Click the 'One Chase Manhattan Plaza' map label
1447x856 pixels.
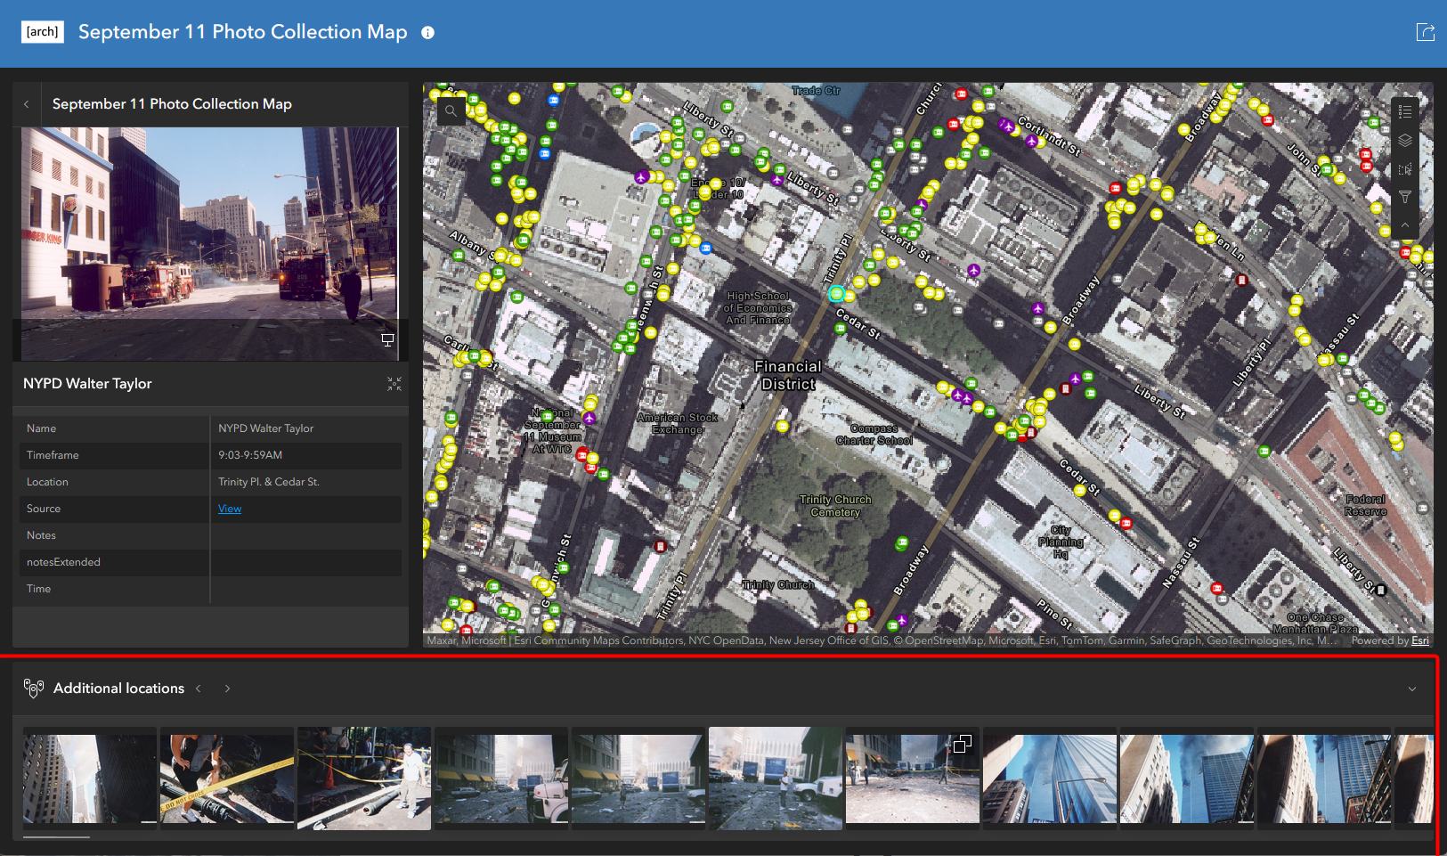coord(1315,623)
